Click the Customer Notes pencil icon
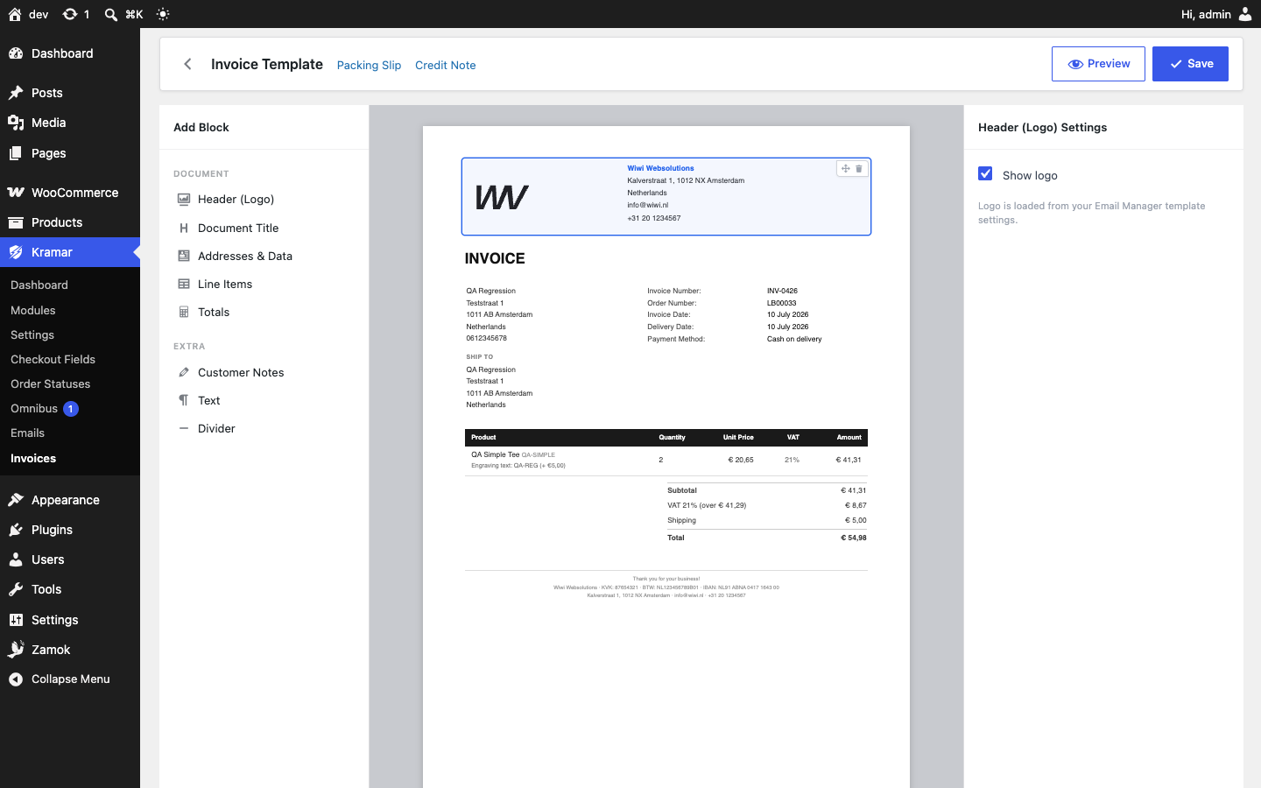 [x=184, y=372]
